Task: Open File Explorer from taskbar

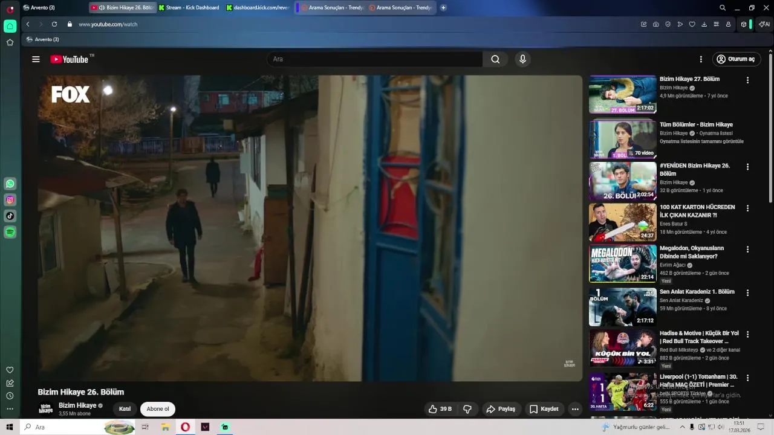Action: 165,427
